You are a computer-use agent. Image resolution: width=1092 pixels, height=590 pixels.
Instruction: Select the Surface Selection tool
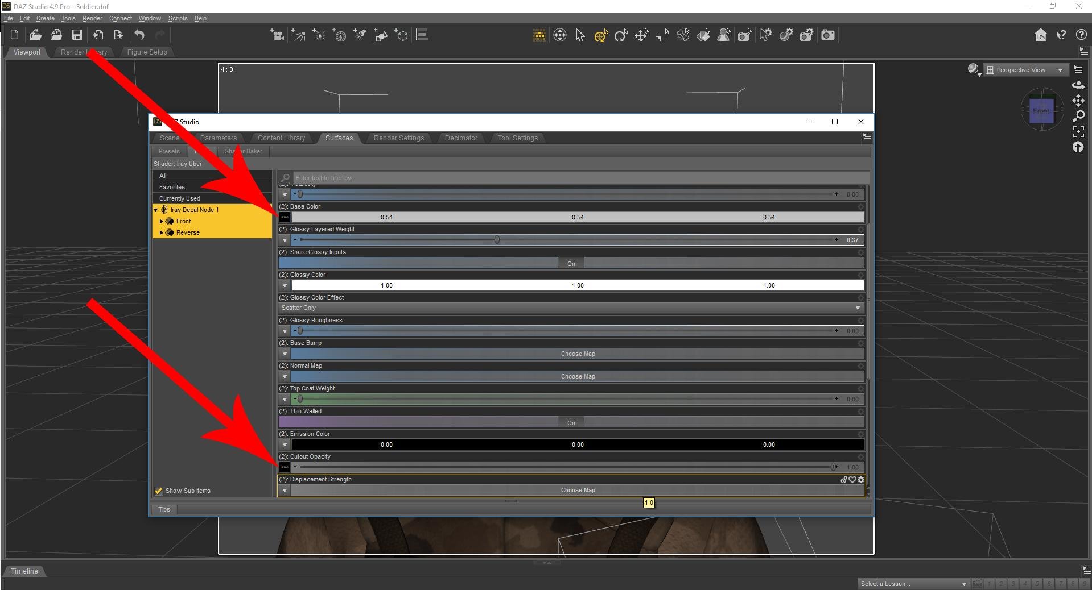(703, 35)
